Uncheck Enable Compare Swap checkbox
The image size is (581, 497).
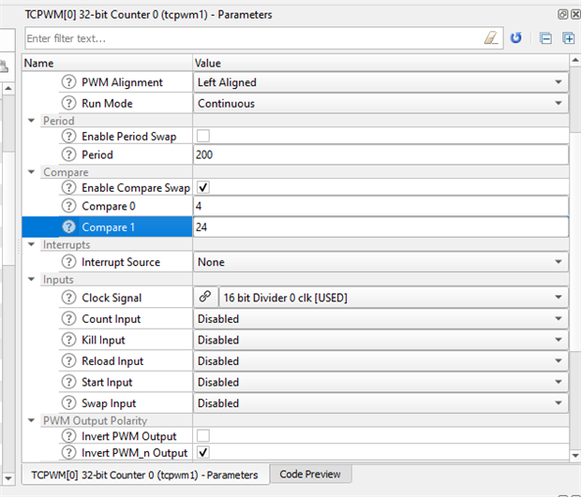click(203, 188)
